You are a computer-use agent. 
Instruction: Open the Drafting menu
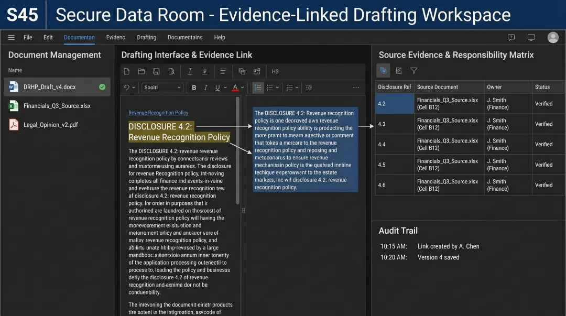click(x=147, y=37)
